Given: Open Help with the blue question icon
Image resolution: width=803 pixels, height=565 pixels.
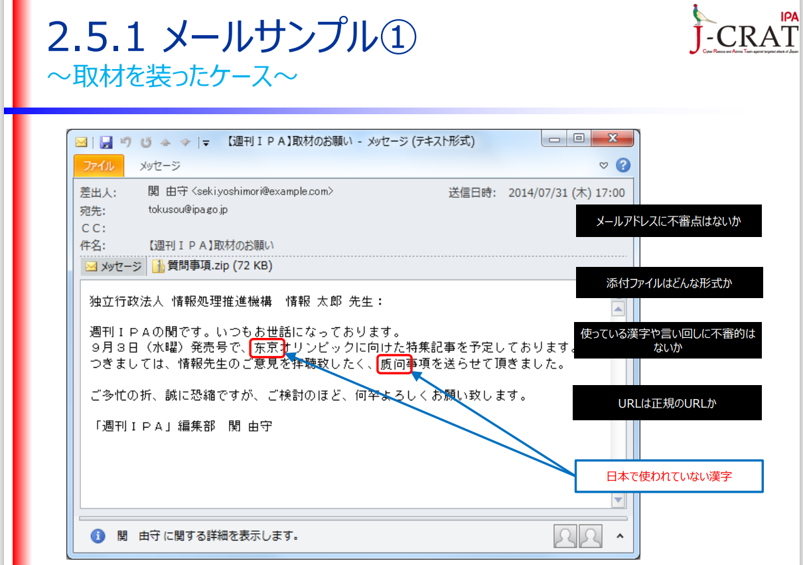Looking at the screenshot, I should pos(622,165).
